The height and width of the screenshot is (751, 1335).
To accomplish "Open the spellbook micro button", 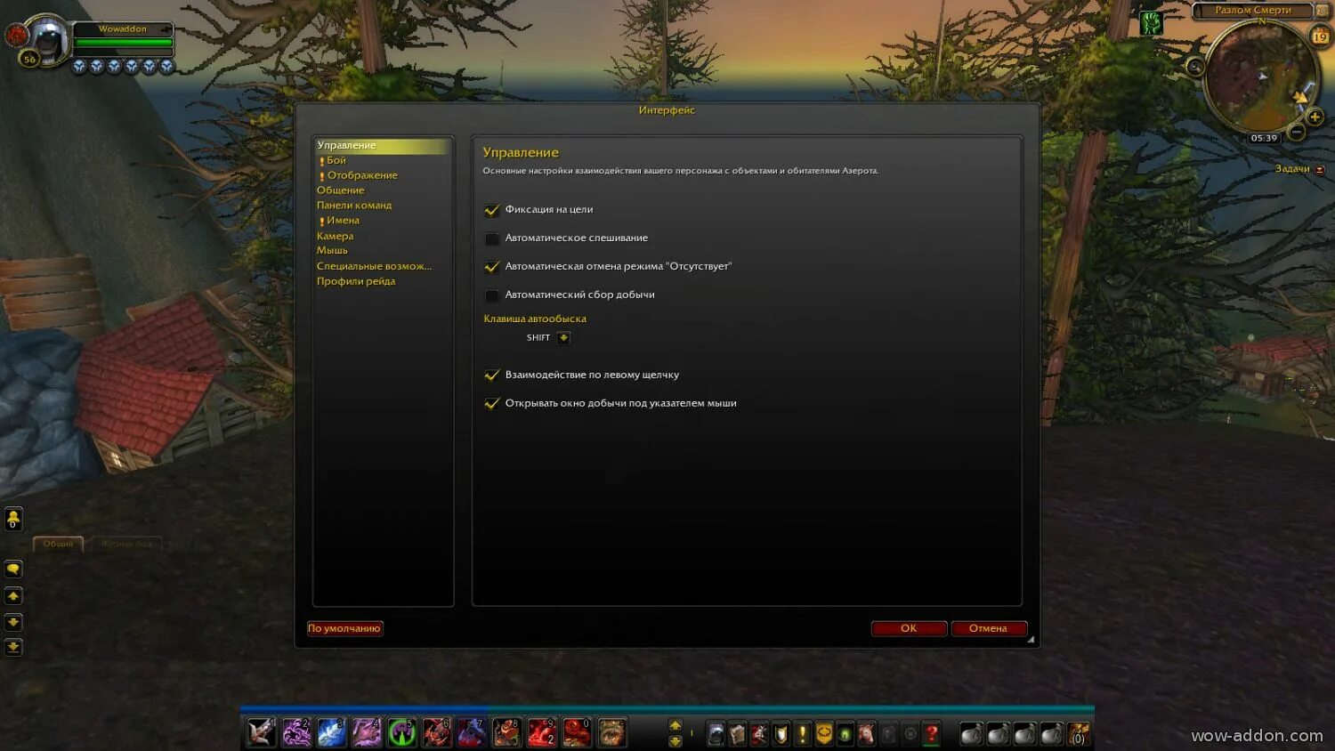I will tap(737, 734).
